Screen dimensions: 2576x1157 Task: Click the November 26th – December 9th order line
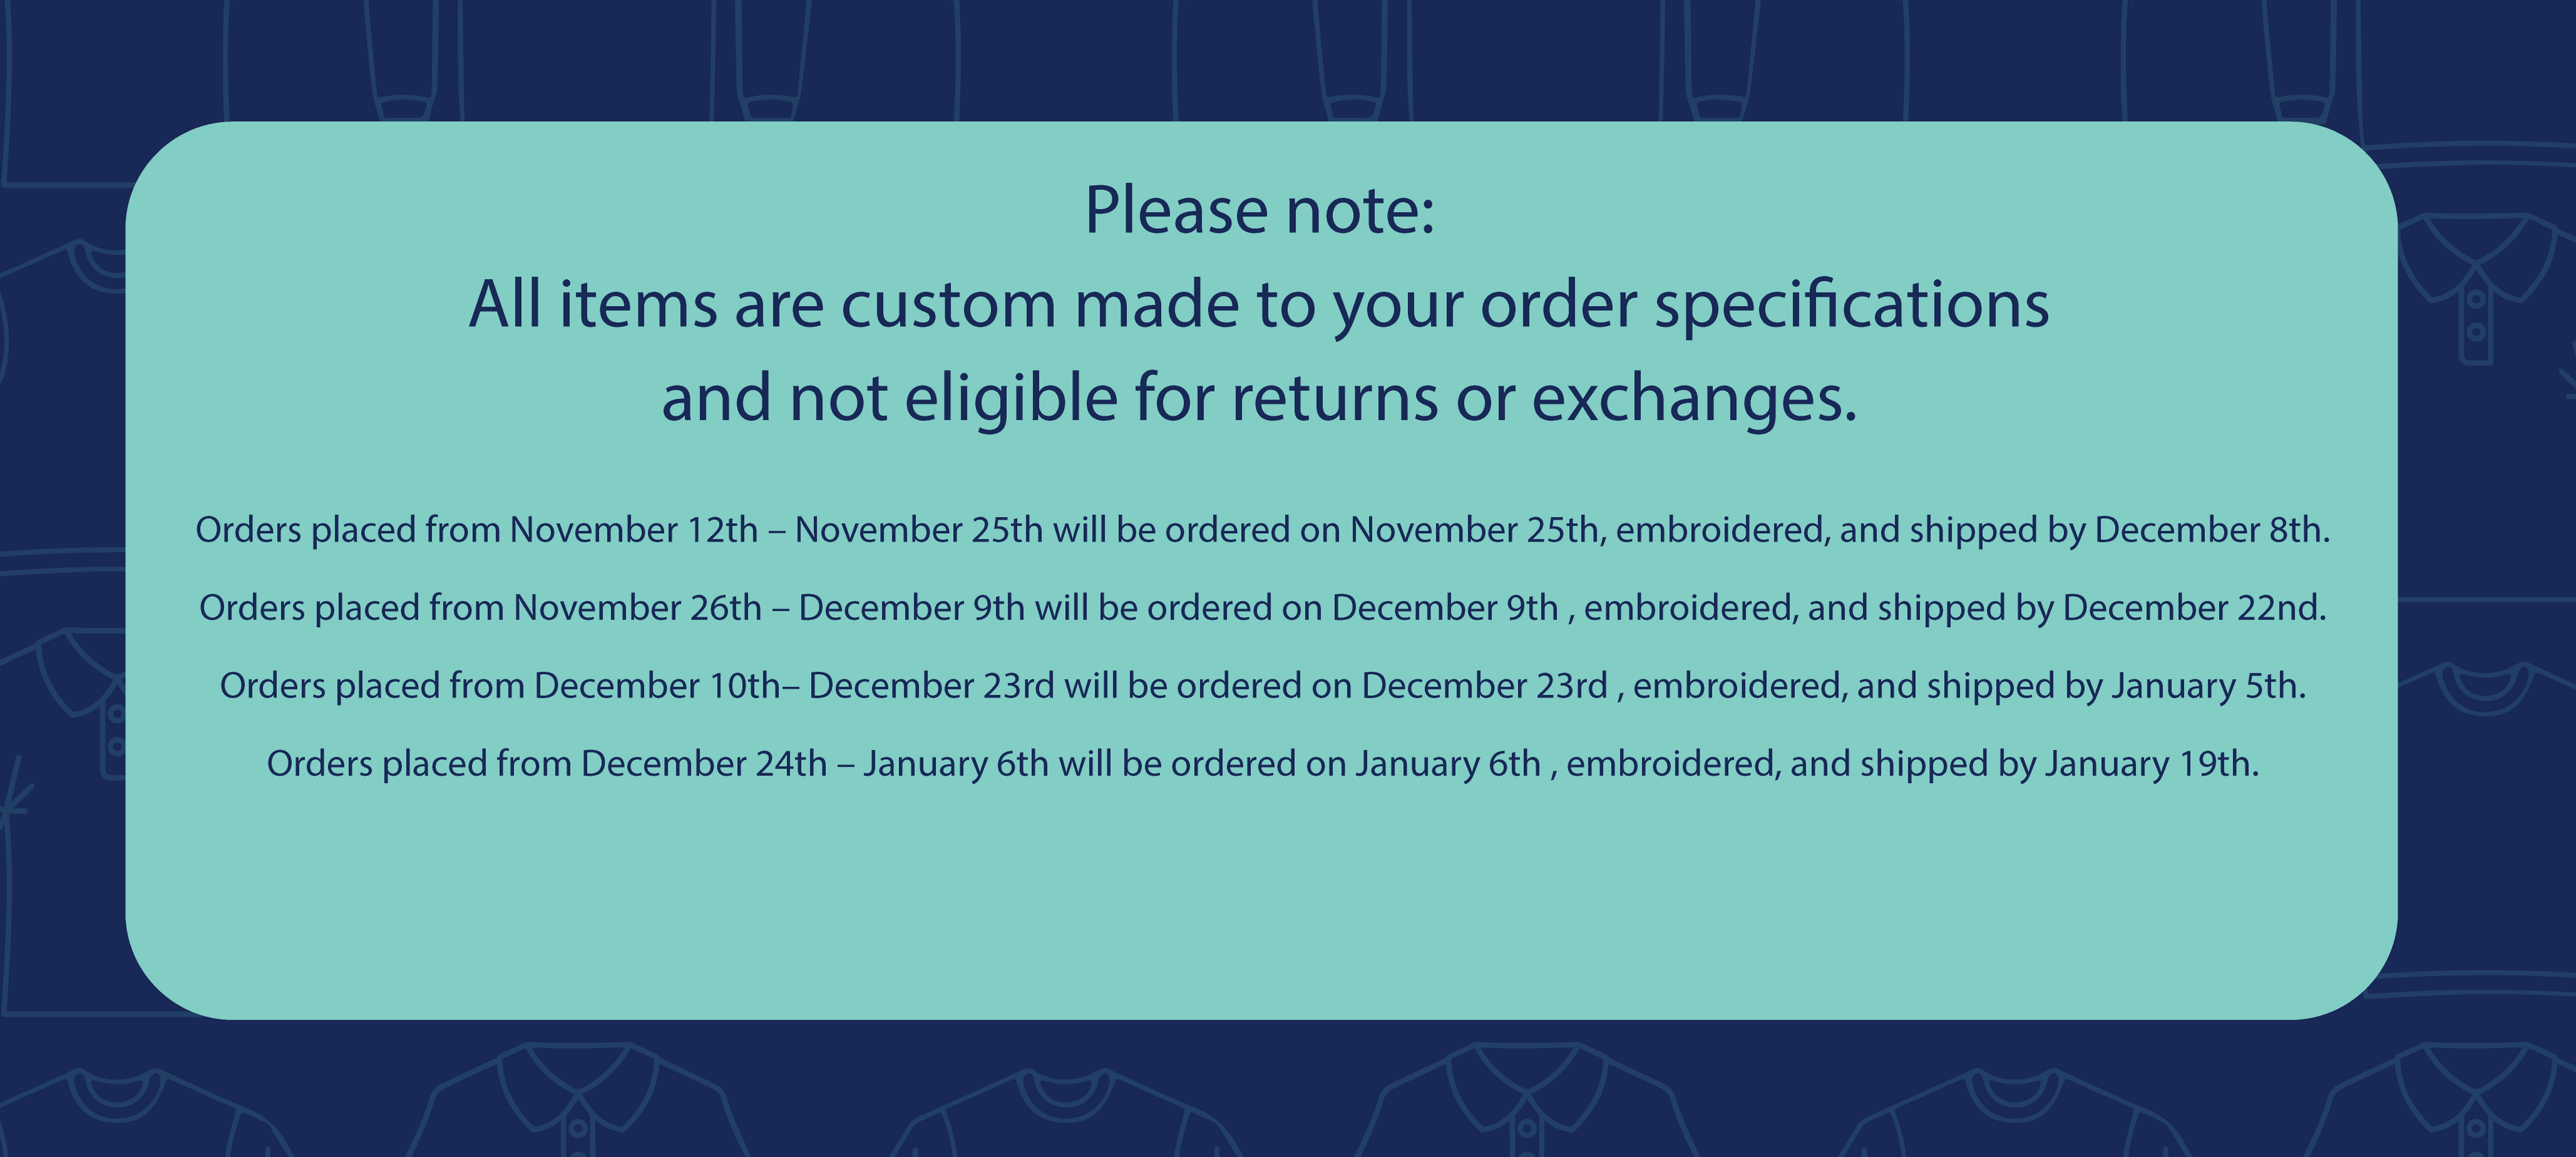click(1262, 608)
